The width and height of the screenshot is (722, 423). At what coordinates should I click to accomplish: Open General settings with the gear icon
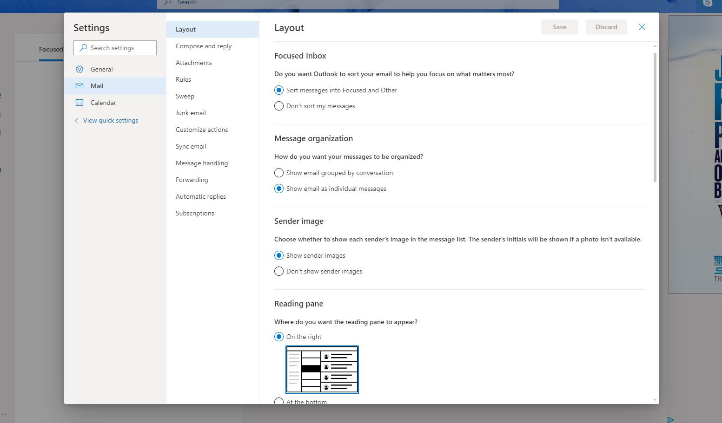click(79, 69)
